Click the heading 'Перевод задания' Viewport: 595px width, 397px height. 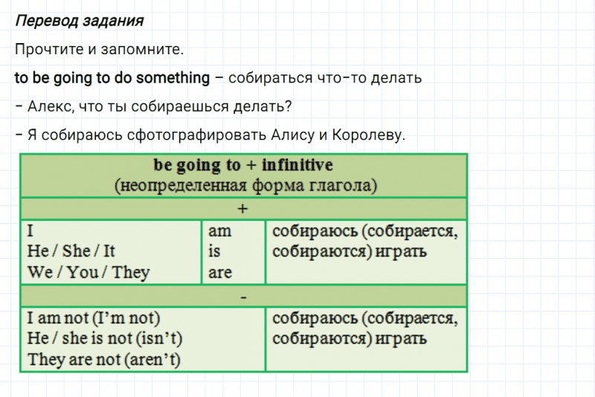point(79,20)
